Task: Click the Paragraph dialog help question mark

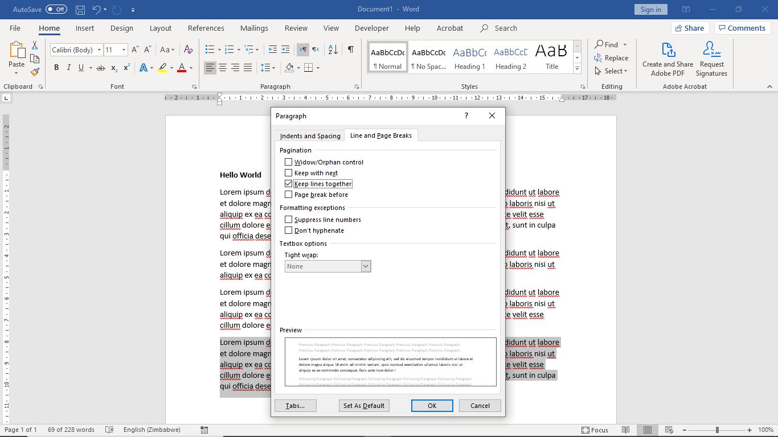Action: [x=466, y=116]
